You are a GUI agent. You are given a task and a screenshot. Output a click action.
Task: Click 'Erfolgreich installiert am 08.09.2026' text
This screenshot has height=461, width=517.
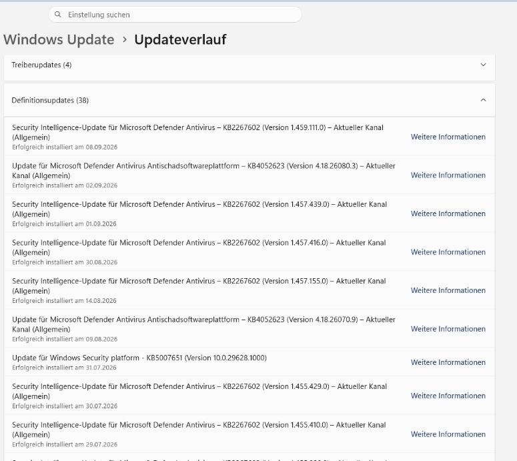tap(65, 147)
